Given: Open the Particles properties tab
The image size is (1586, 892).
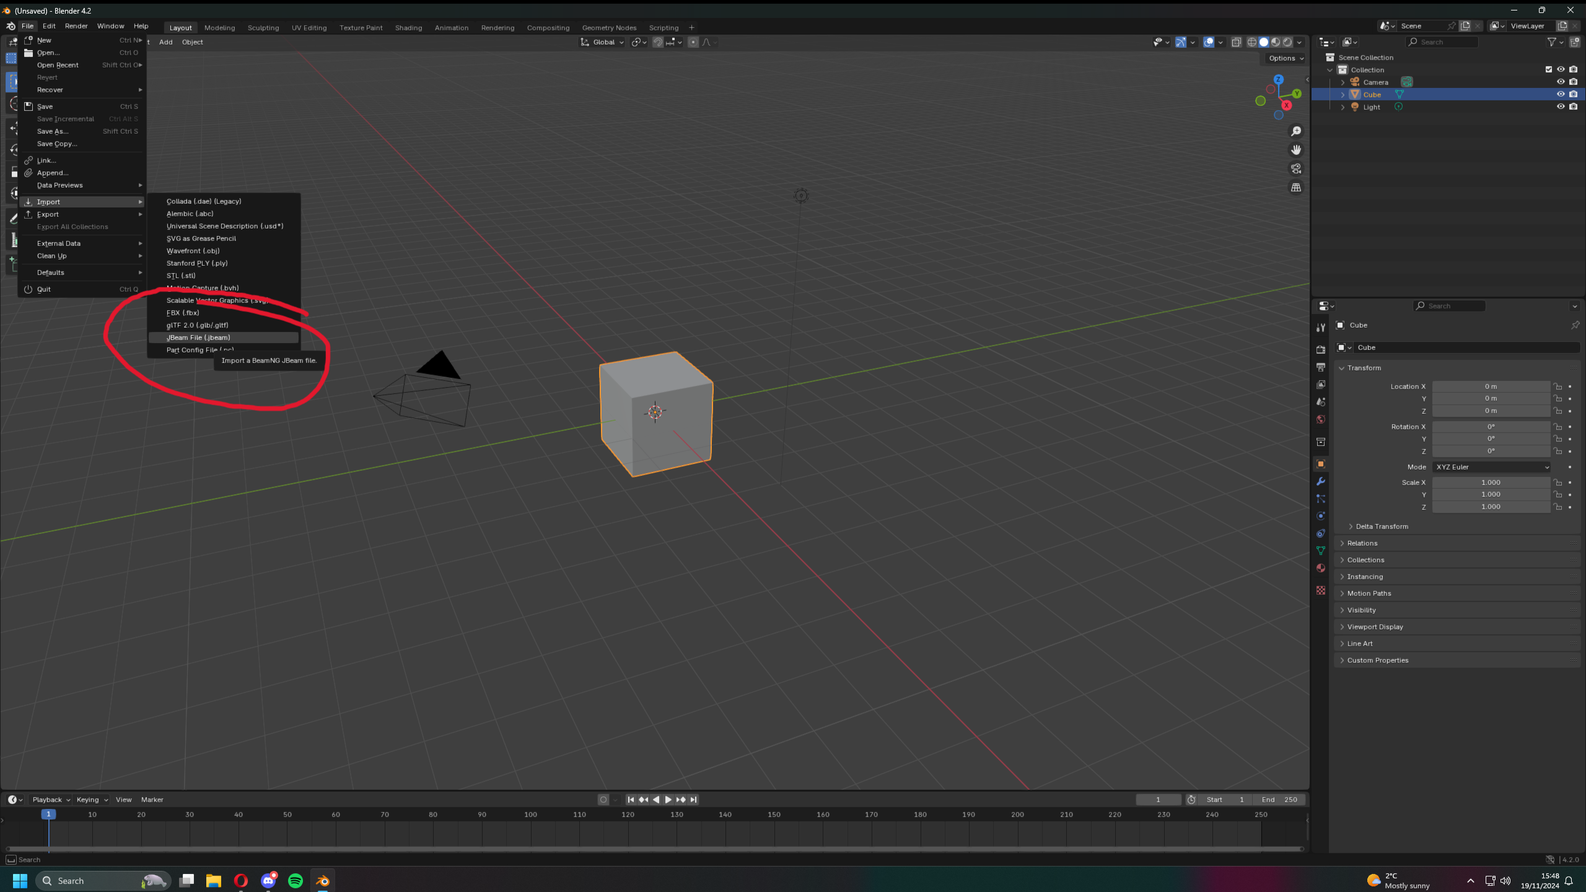Looking at the screenshot, I should tap(1320, 499).
